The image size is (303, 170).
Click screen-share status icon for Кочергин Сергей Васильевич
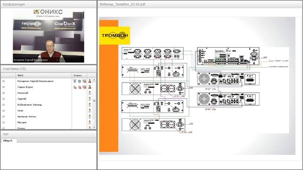coord(84,81)
